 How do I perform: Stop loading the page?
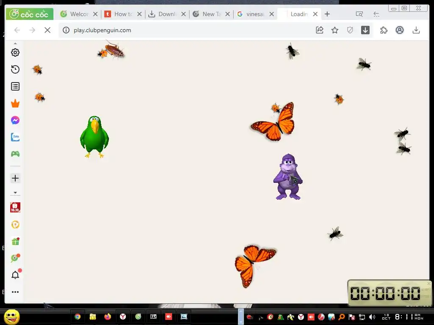[47, 30]
